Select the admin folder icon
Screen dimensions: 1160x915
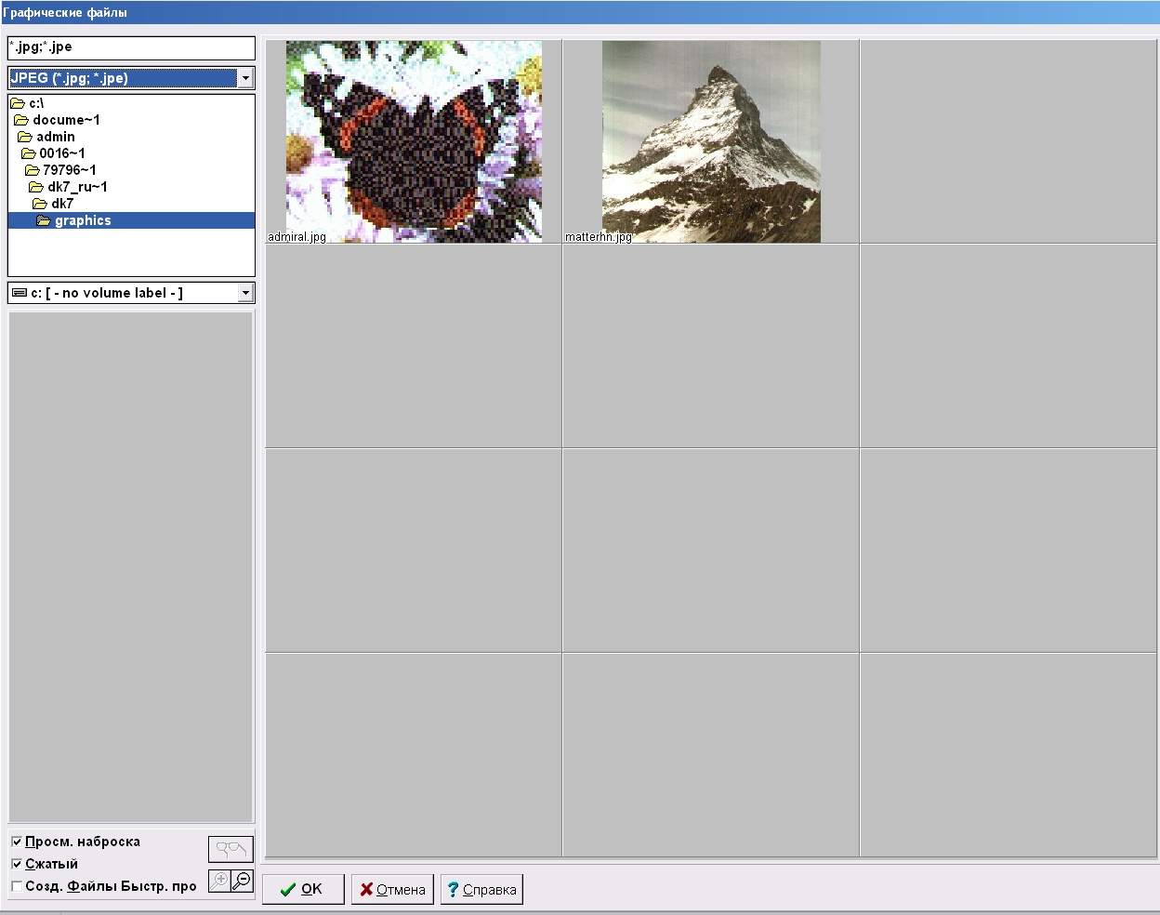pyautogui.click(x=25, y=137)
